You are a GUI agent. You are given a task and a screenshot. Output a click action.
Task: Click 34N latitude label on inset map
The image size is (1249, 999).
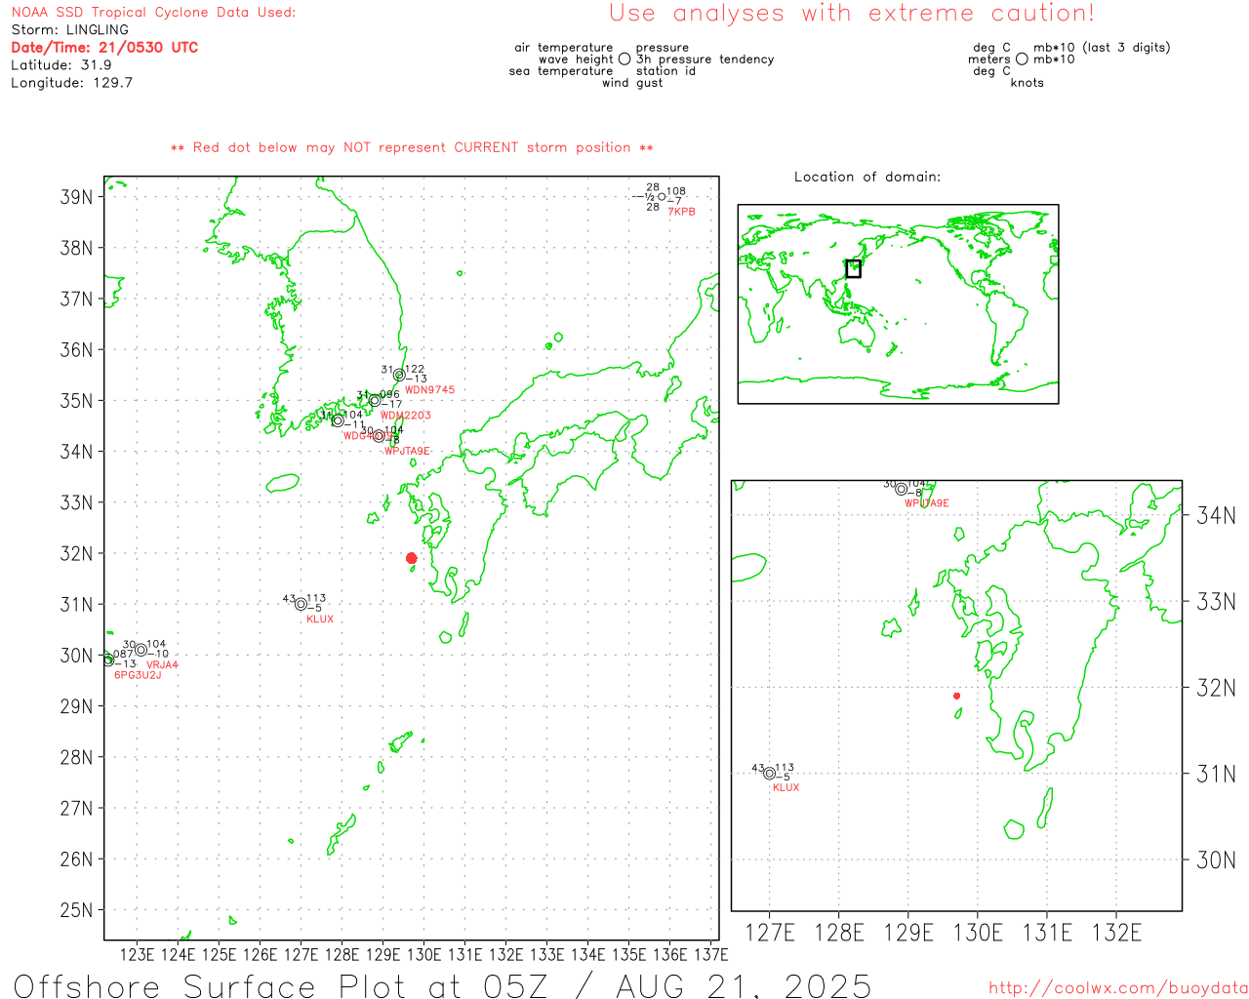(1216, 515)
